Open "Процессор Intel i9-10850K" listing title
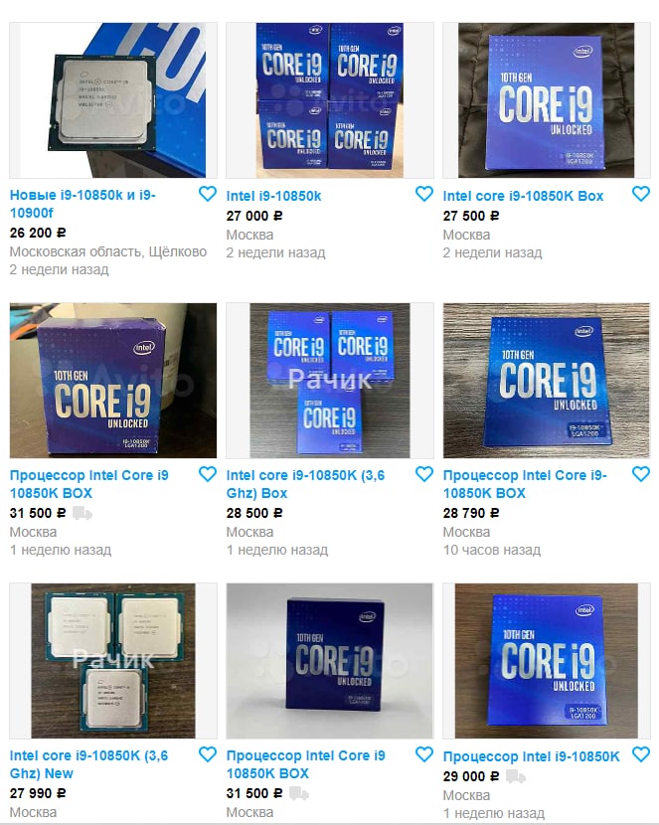The width and height of the screenshot is (659, 825). tap(531, 756)
